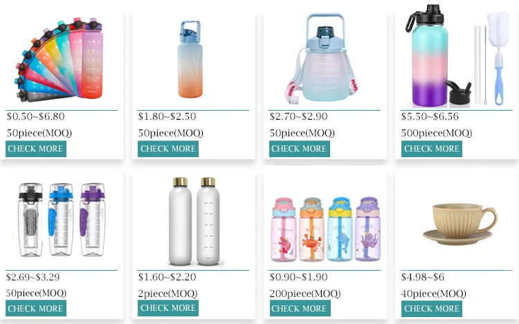Click CHECK MORE under $1.80~$2.50 bottle
The image size is (519, 324).
168,149
